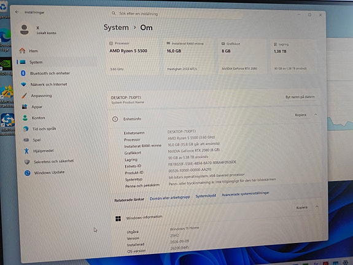Screen dimensions: 353x265
Task: Click Byt namn på datorn button
Action: point(300,97)
